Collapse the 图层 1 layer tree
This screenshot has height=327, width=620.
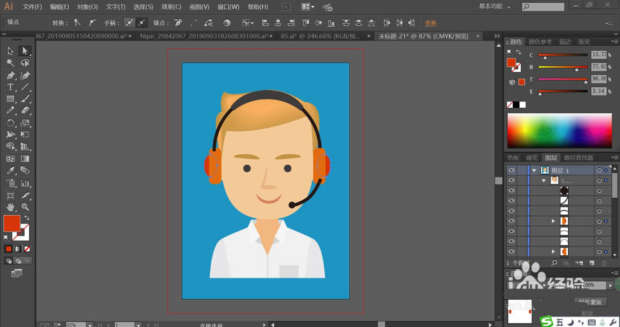[x=534, y=170]
